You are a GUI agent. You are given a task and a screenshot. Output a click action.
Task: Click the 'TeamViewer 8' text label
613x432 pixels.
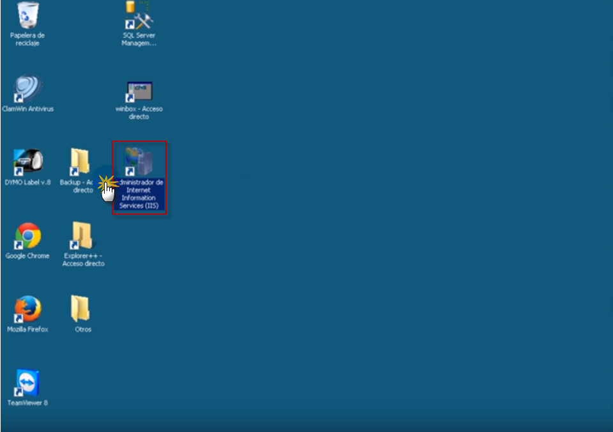click(x=27, y=403)
